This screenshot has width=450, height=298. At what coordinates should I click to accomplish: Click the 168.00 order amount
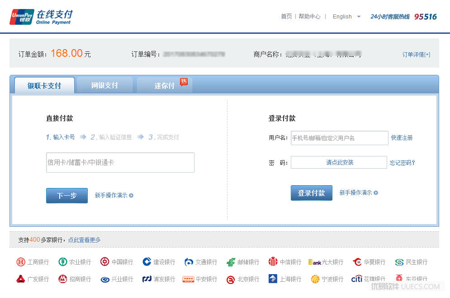(x=66, y=53)
